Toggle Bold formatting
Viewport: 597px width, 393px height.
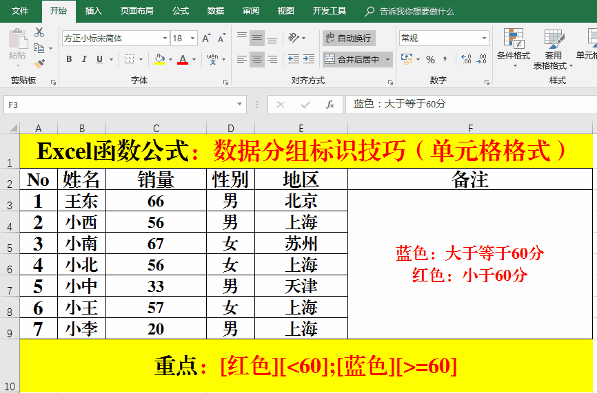[x=69, y=59]
